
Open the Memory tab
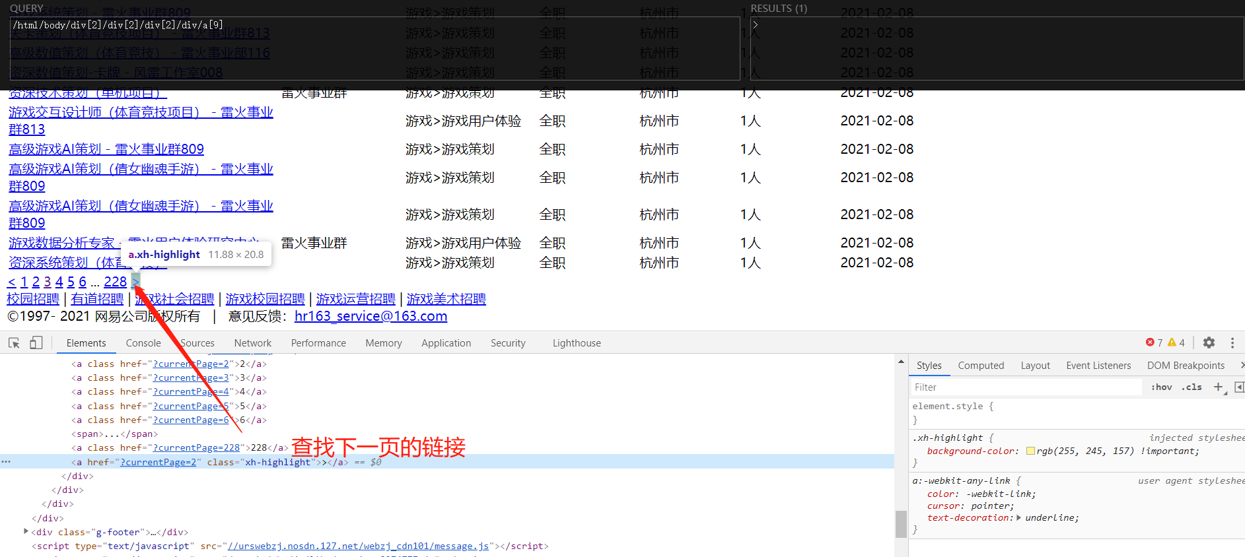(x=384, y=343)
